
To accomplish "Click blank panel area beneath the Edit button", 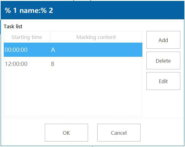I will [x=163, y=103].
